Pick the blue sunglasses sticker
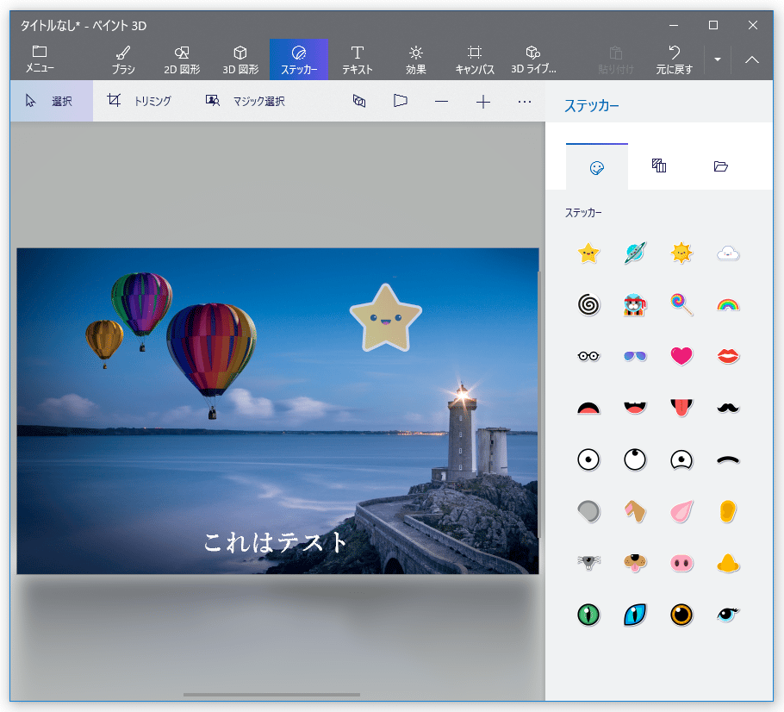Viewport: 784px width, 712px height. pos(635,356)
